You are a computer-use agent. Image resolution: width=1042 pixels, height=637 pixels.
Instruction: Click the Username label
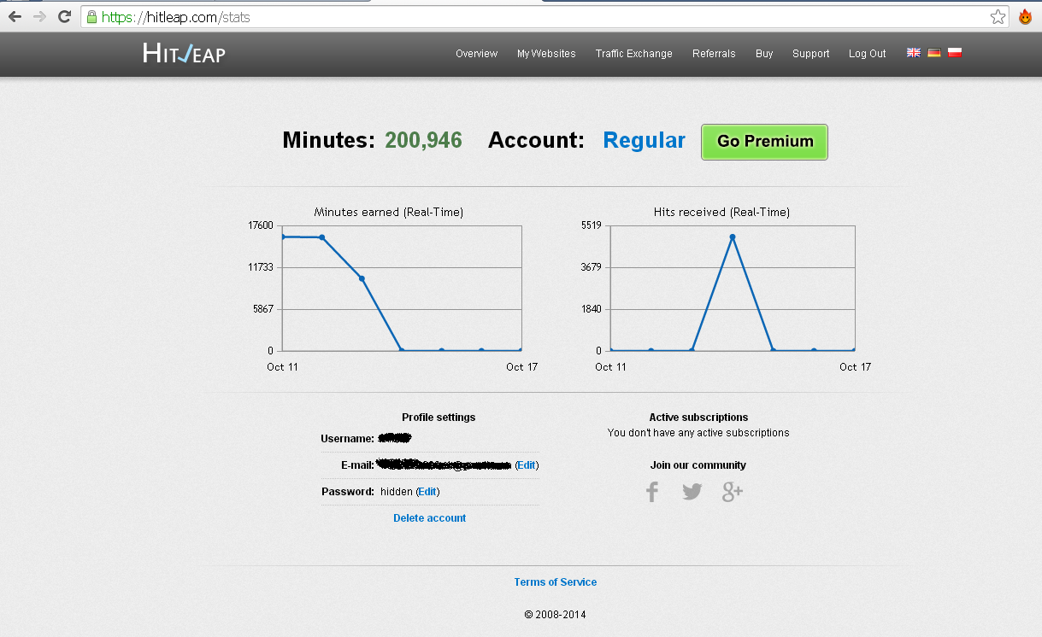pos(348,439)
